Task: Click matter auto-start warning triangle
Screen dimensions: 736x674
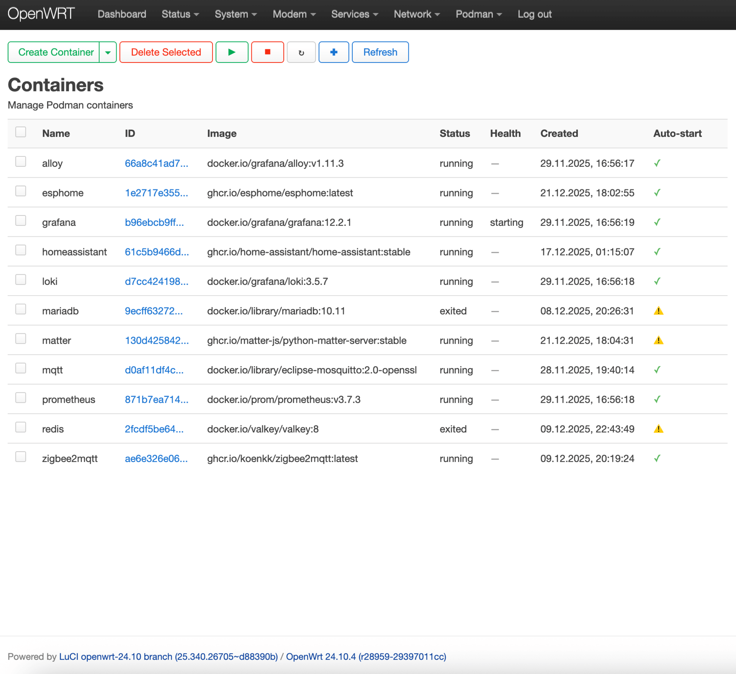Action: coord(658,340)
